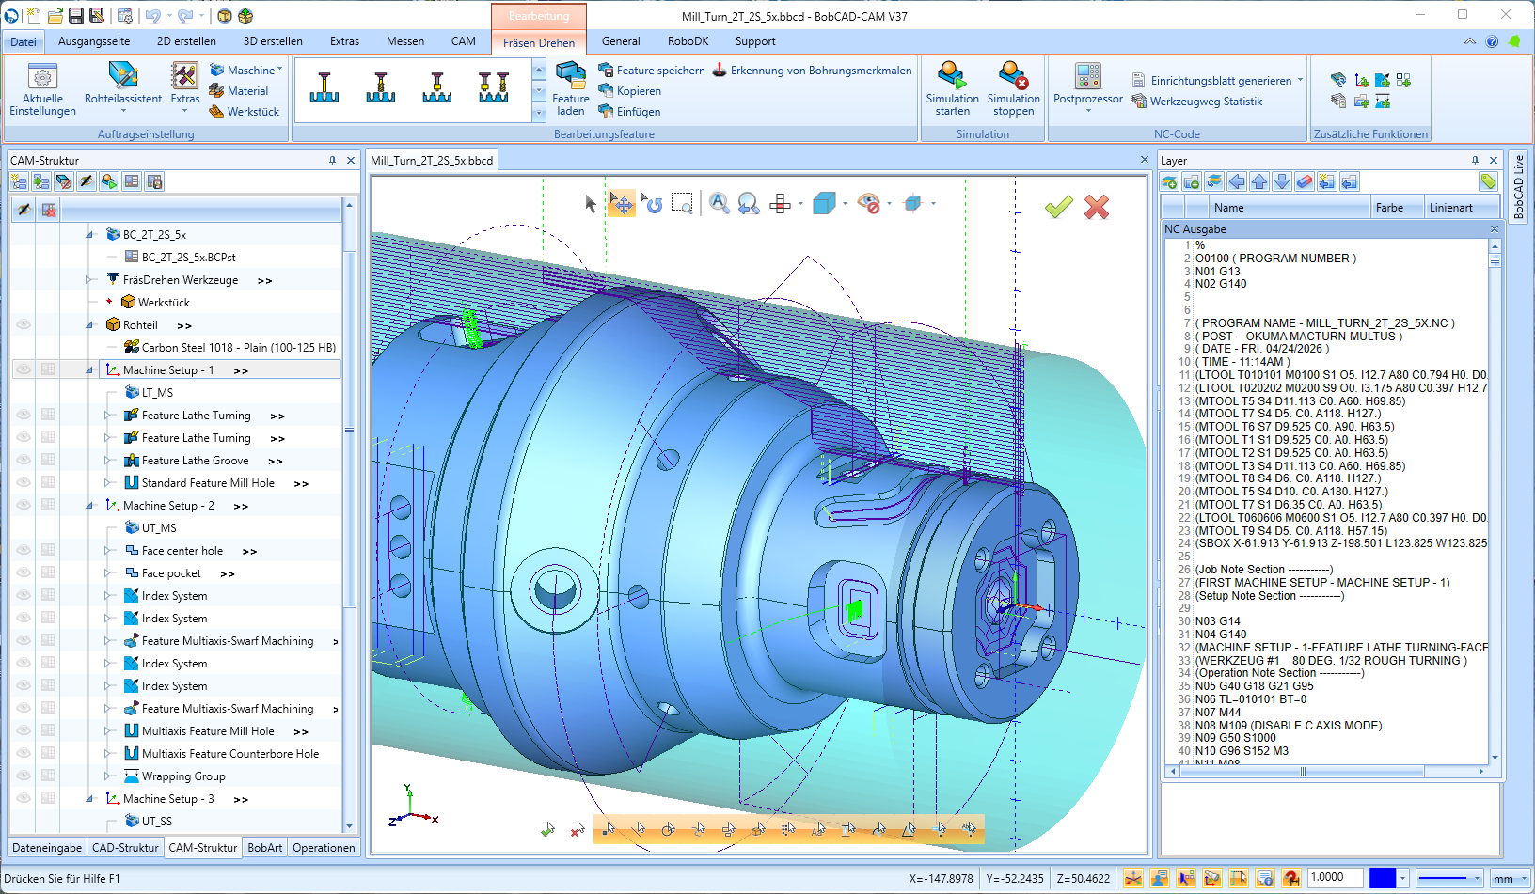Click the Simulation stoppen icon
Viewport: 1535px width, 894px height.
(x=1013, y=77)
